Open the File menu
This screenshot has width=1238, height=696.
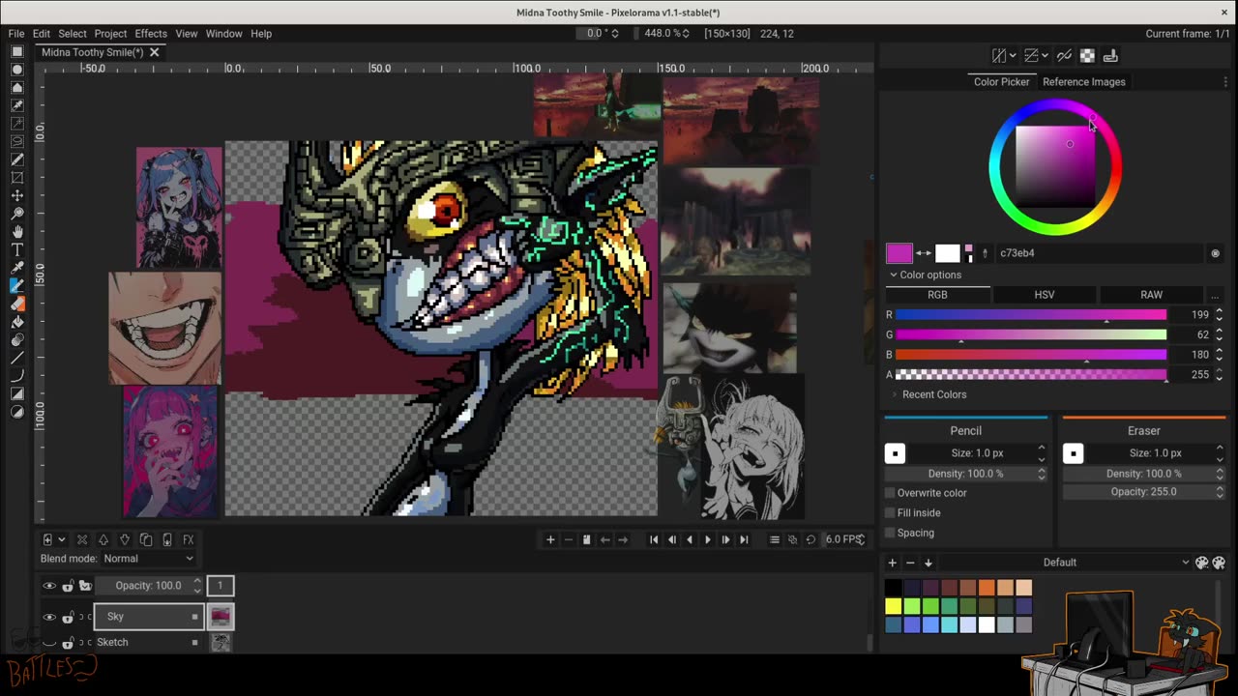[x=16, y=34]
